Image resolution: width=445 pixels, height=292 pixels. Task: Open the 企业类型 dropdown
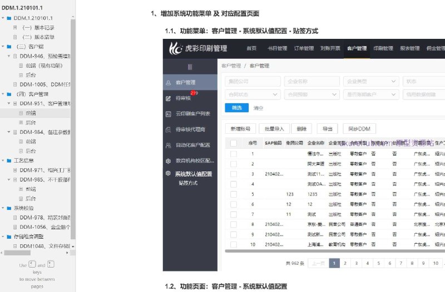[371, 81]
